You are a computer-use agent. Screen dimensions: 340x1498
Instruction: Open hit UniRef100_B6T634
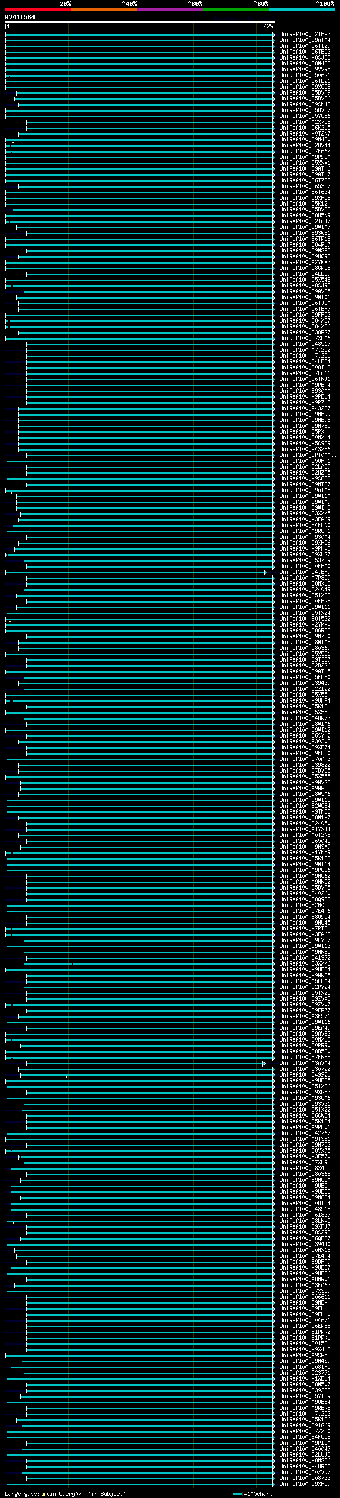305,192
